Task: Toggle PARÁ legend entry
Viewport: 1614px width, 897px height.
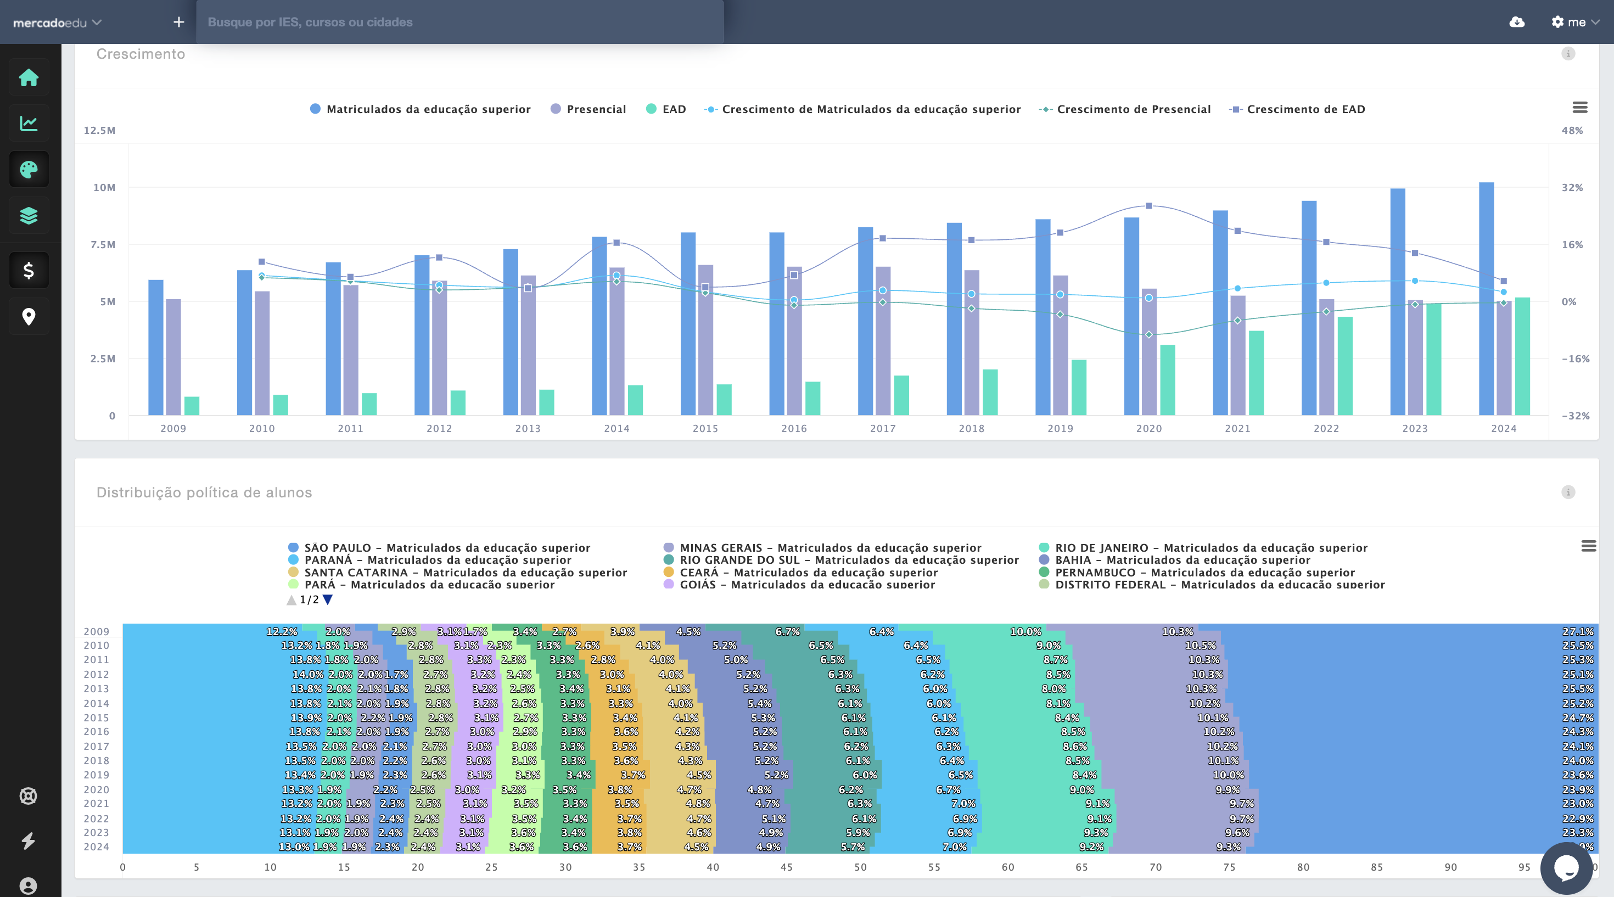Action: (421, 585)
